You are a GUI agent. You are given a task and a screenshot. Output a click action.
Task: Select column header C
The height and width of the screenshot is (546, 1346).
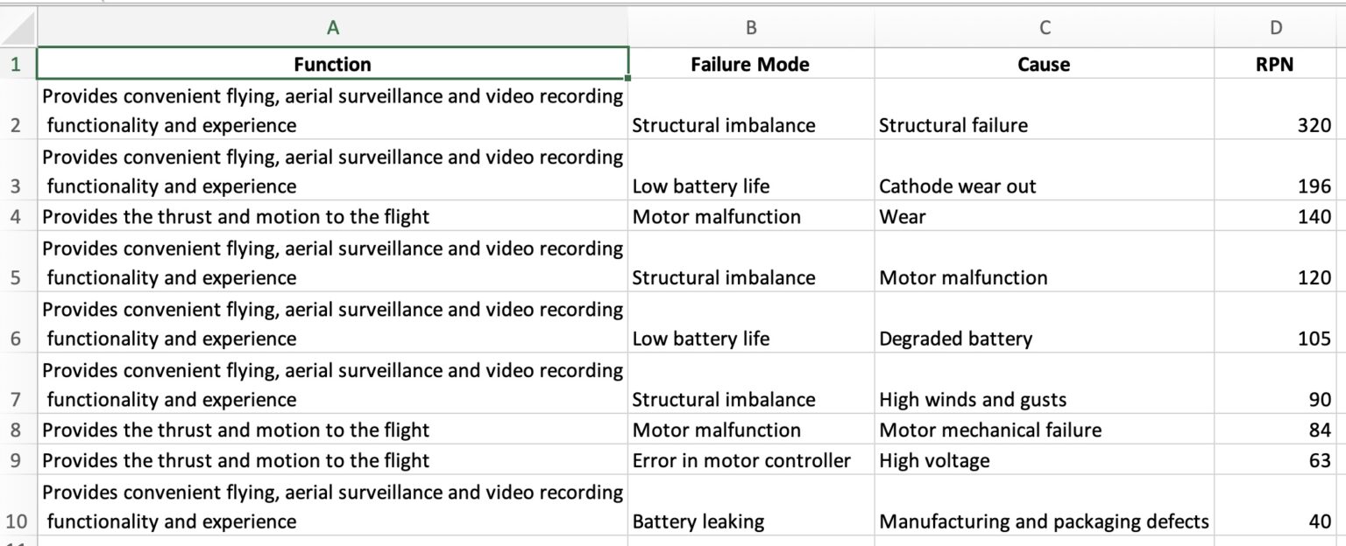tap(1044, 27)
